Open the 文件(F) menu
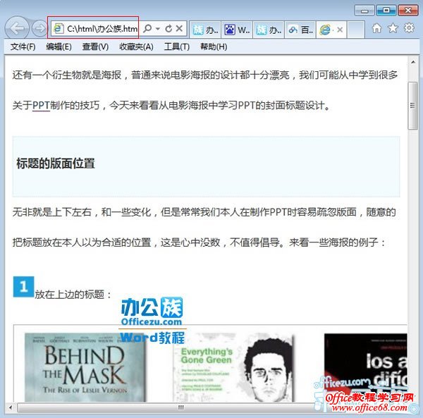Image resolution: width=423 pixels, height=418 pixels. coord(23,47)
